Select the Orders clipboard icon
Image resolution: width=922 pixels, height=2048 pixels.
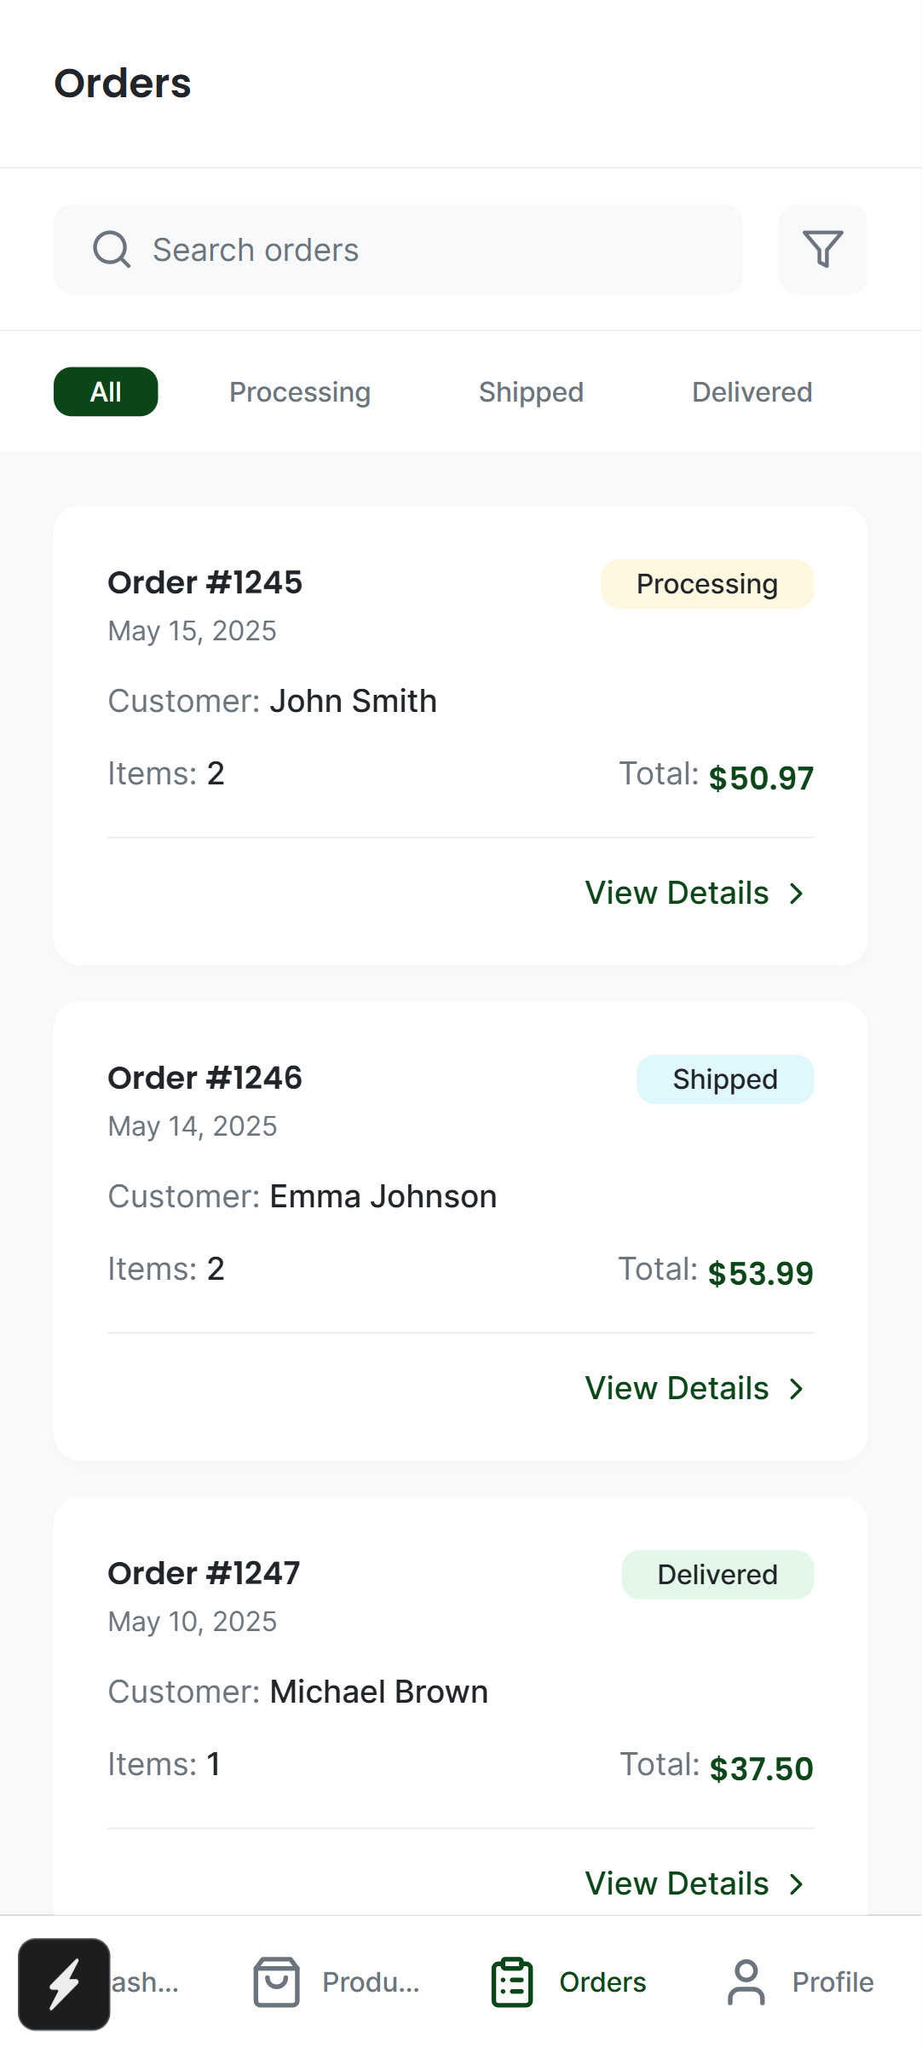point(512,1982)
